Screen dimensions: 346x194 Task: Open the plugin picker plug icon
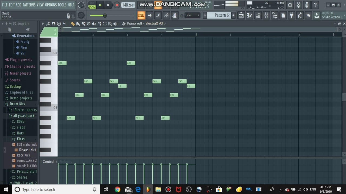291,15
